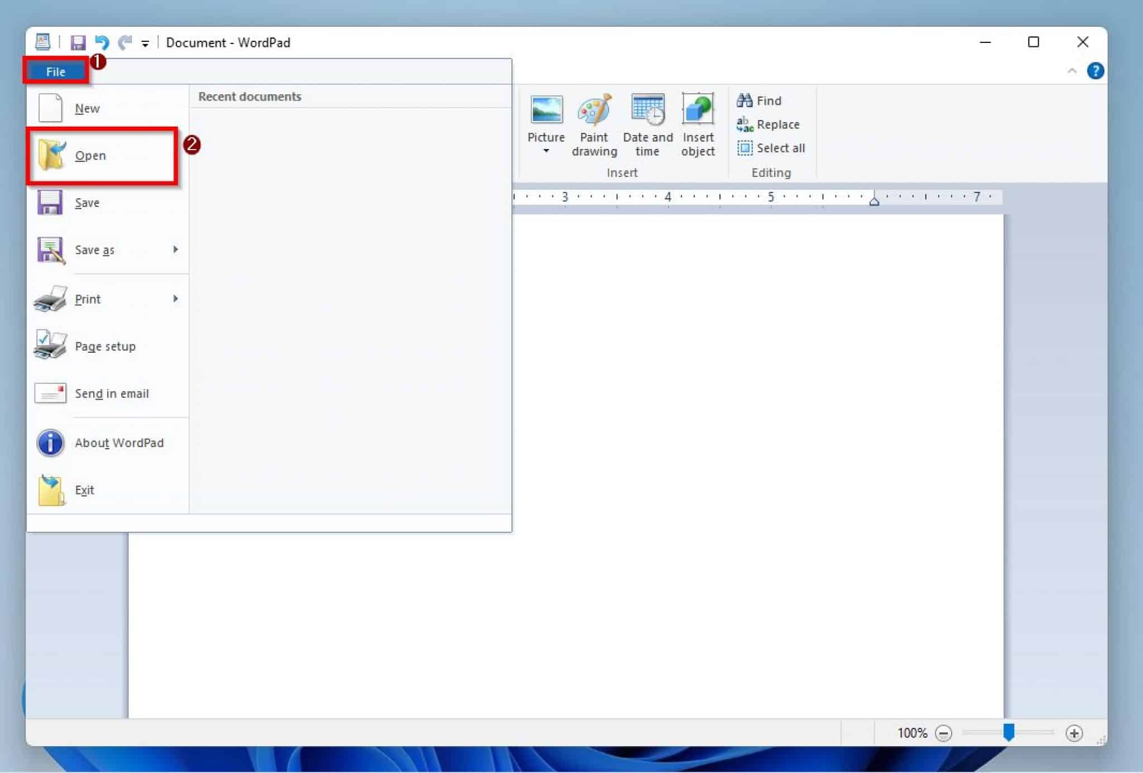Click the Redo icon
The width and height of the screenshot is (1143, 773).
coord(125,42)
